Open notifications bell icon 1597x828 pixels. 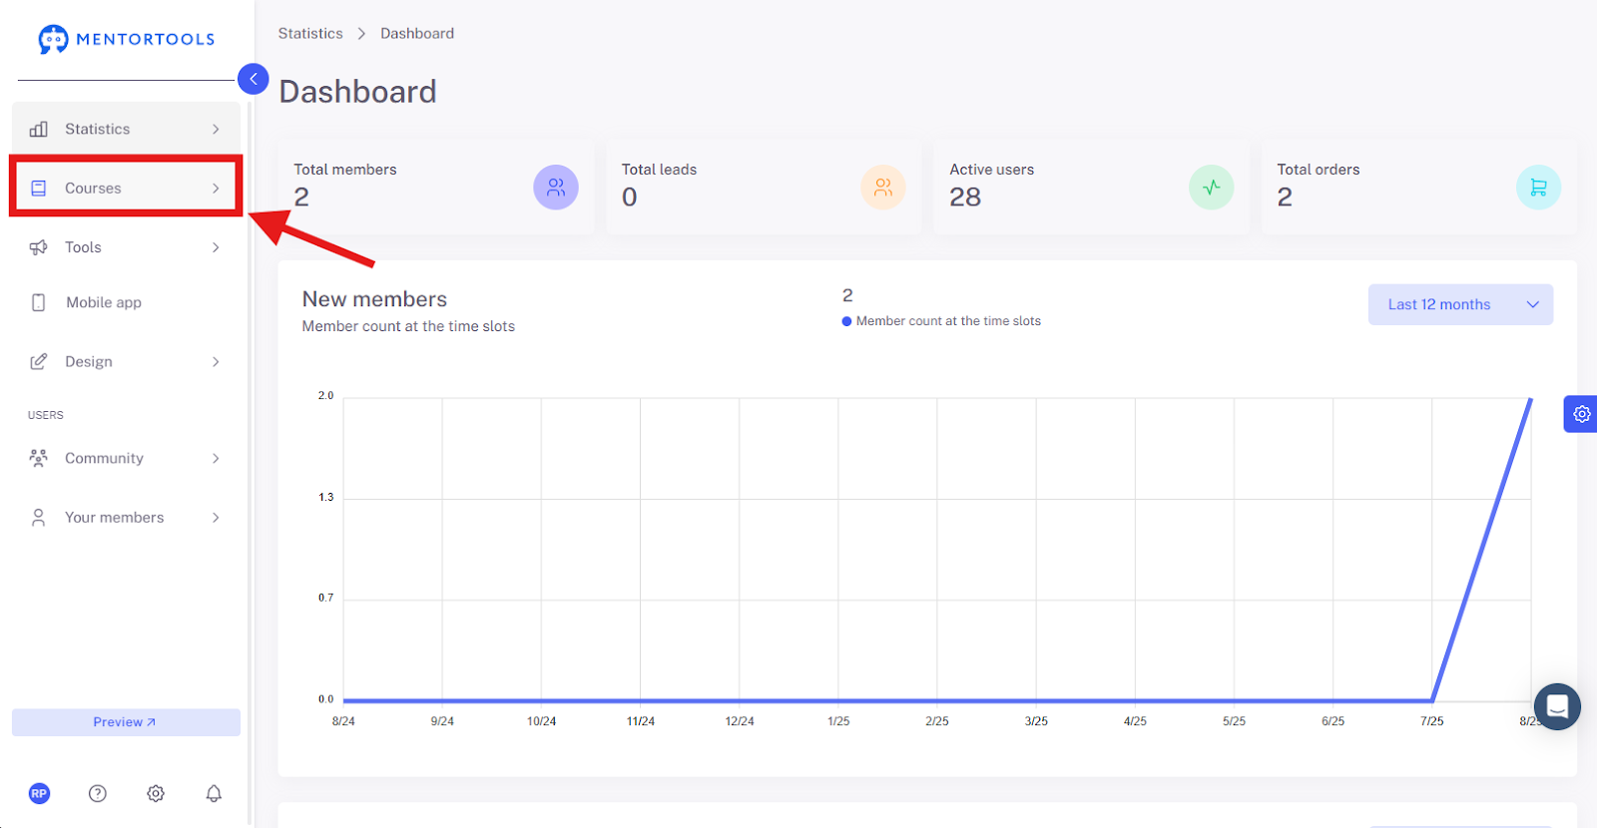tap(214, 793)
